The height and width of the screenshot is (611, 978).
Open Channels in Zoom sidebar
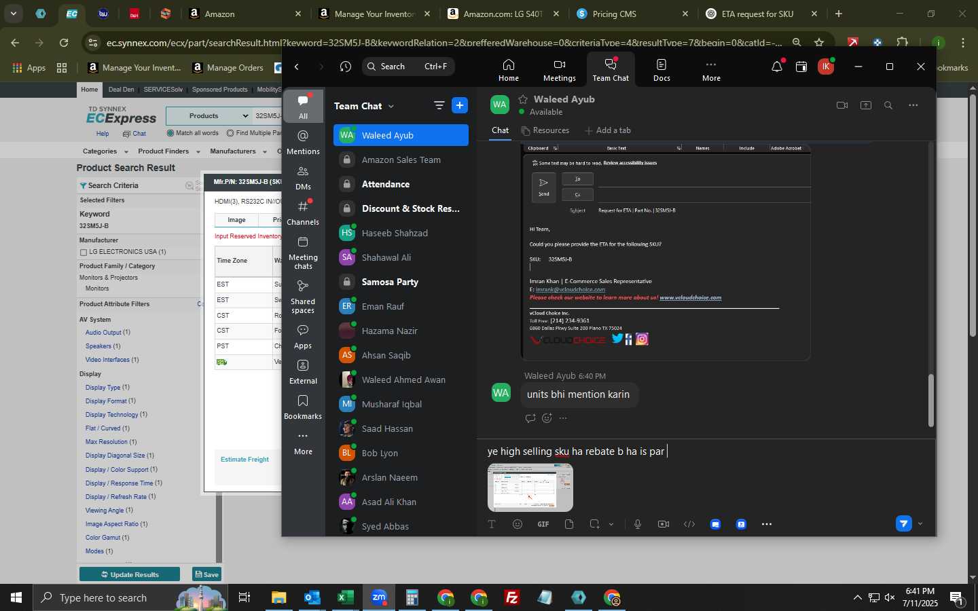[x=303, y=212]
